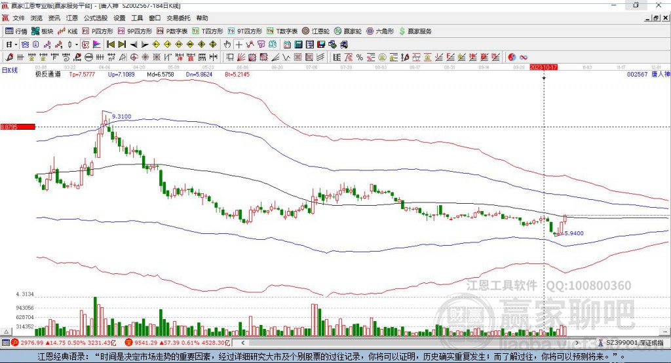Screen dimensions: 671x363
Task: Expand the 日 period dropdown arrow
Action: 16,45
